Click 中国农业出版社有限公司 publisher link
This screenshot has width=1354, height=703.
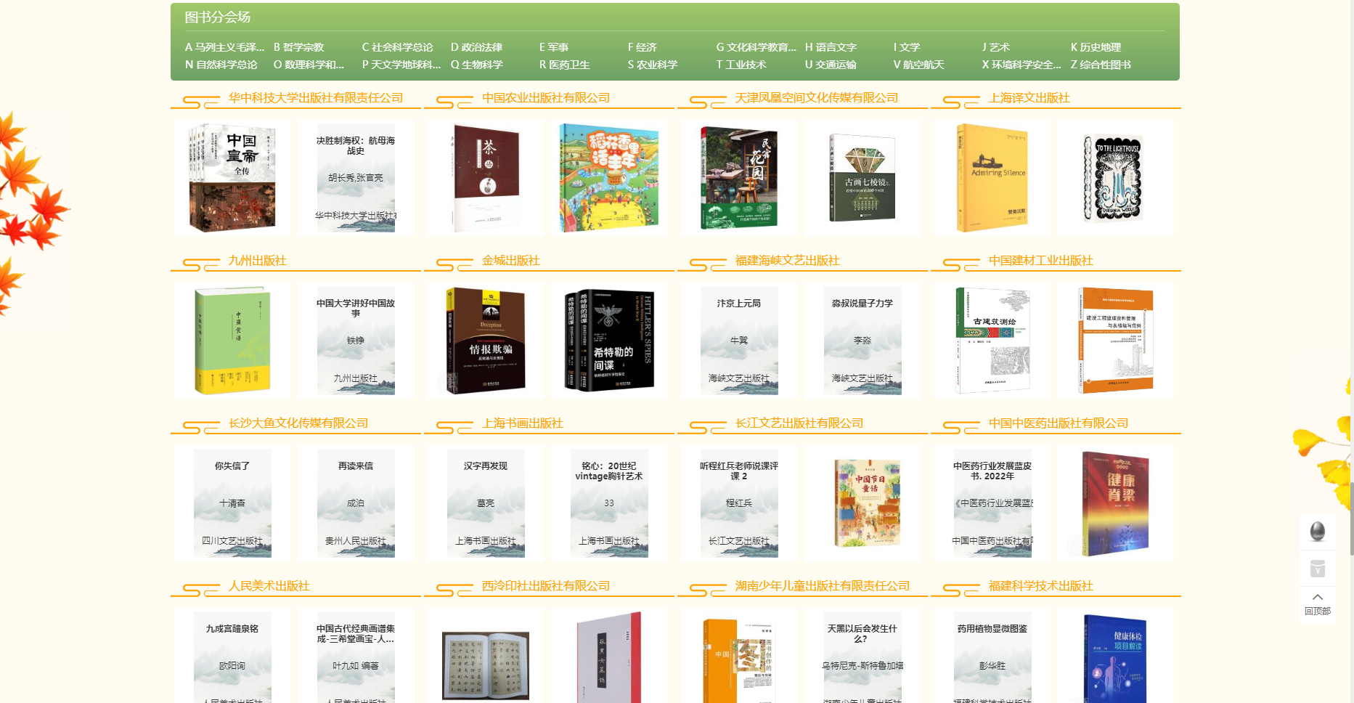[545, 98]
